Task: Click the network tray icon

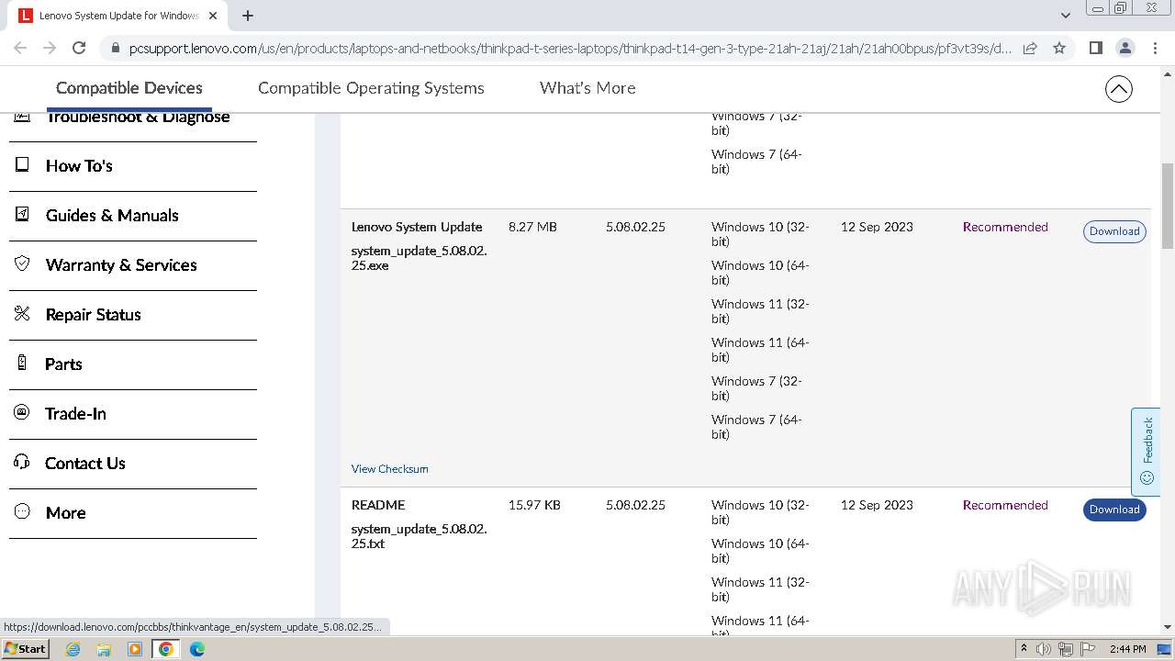Action: pyautogui.click(x=1066, y=649)
